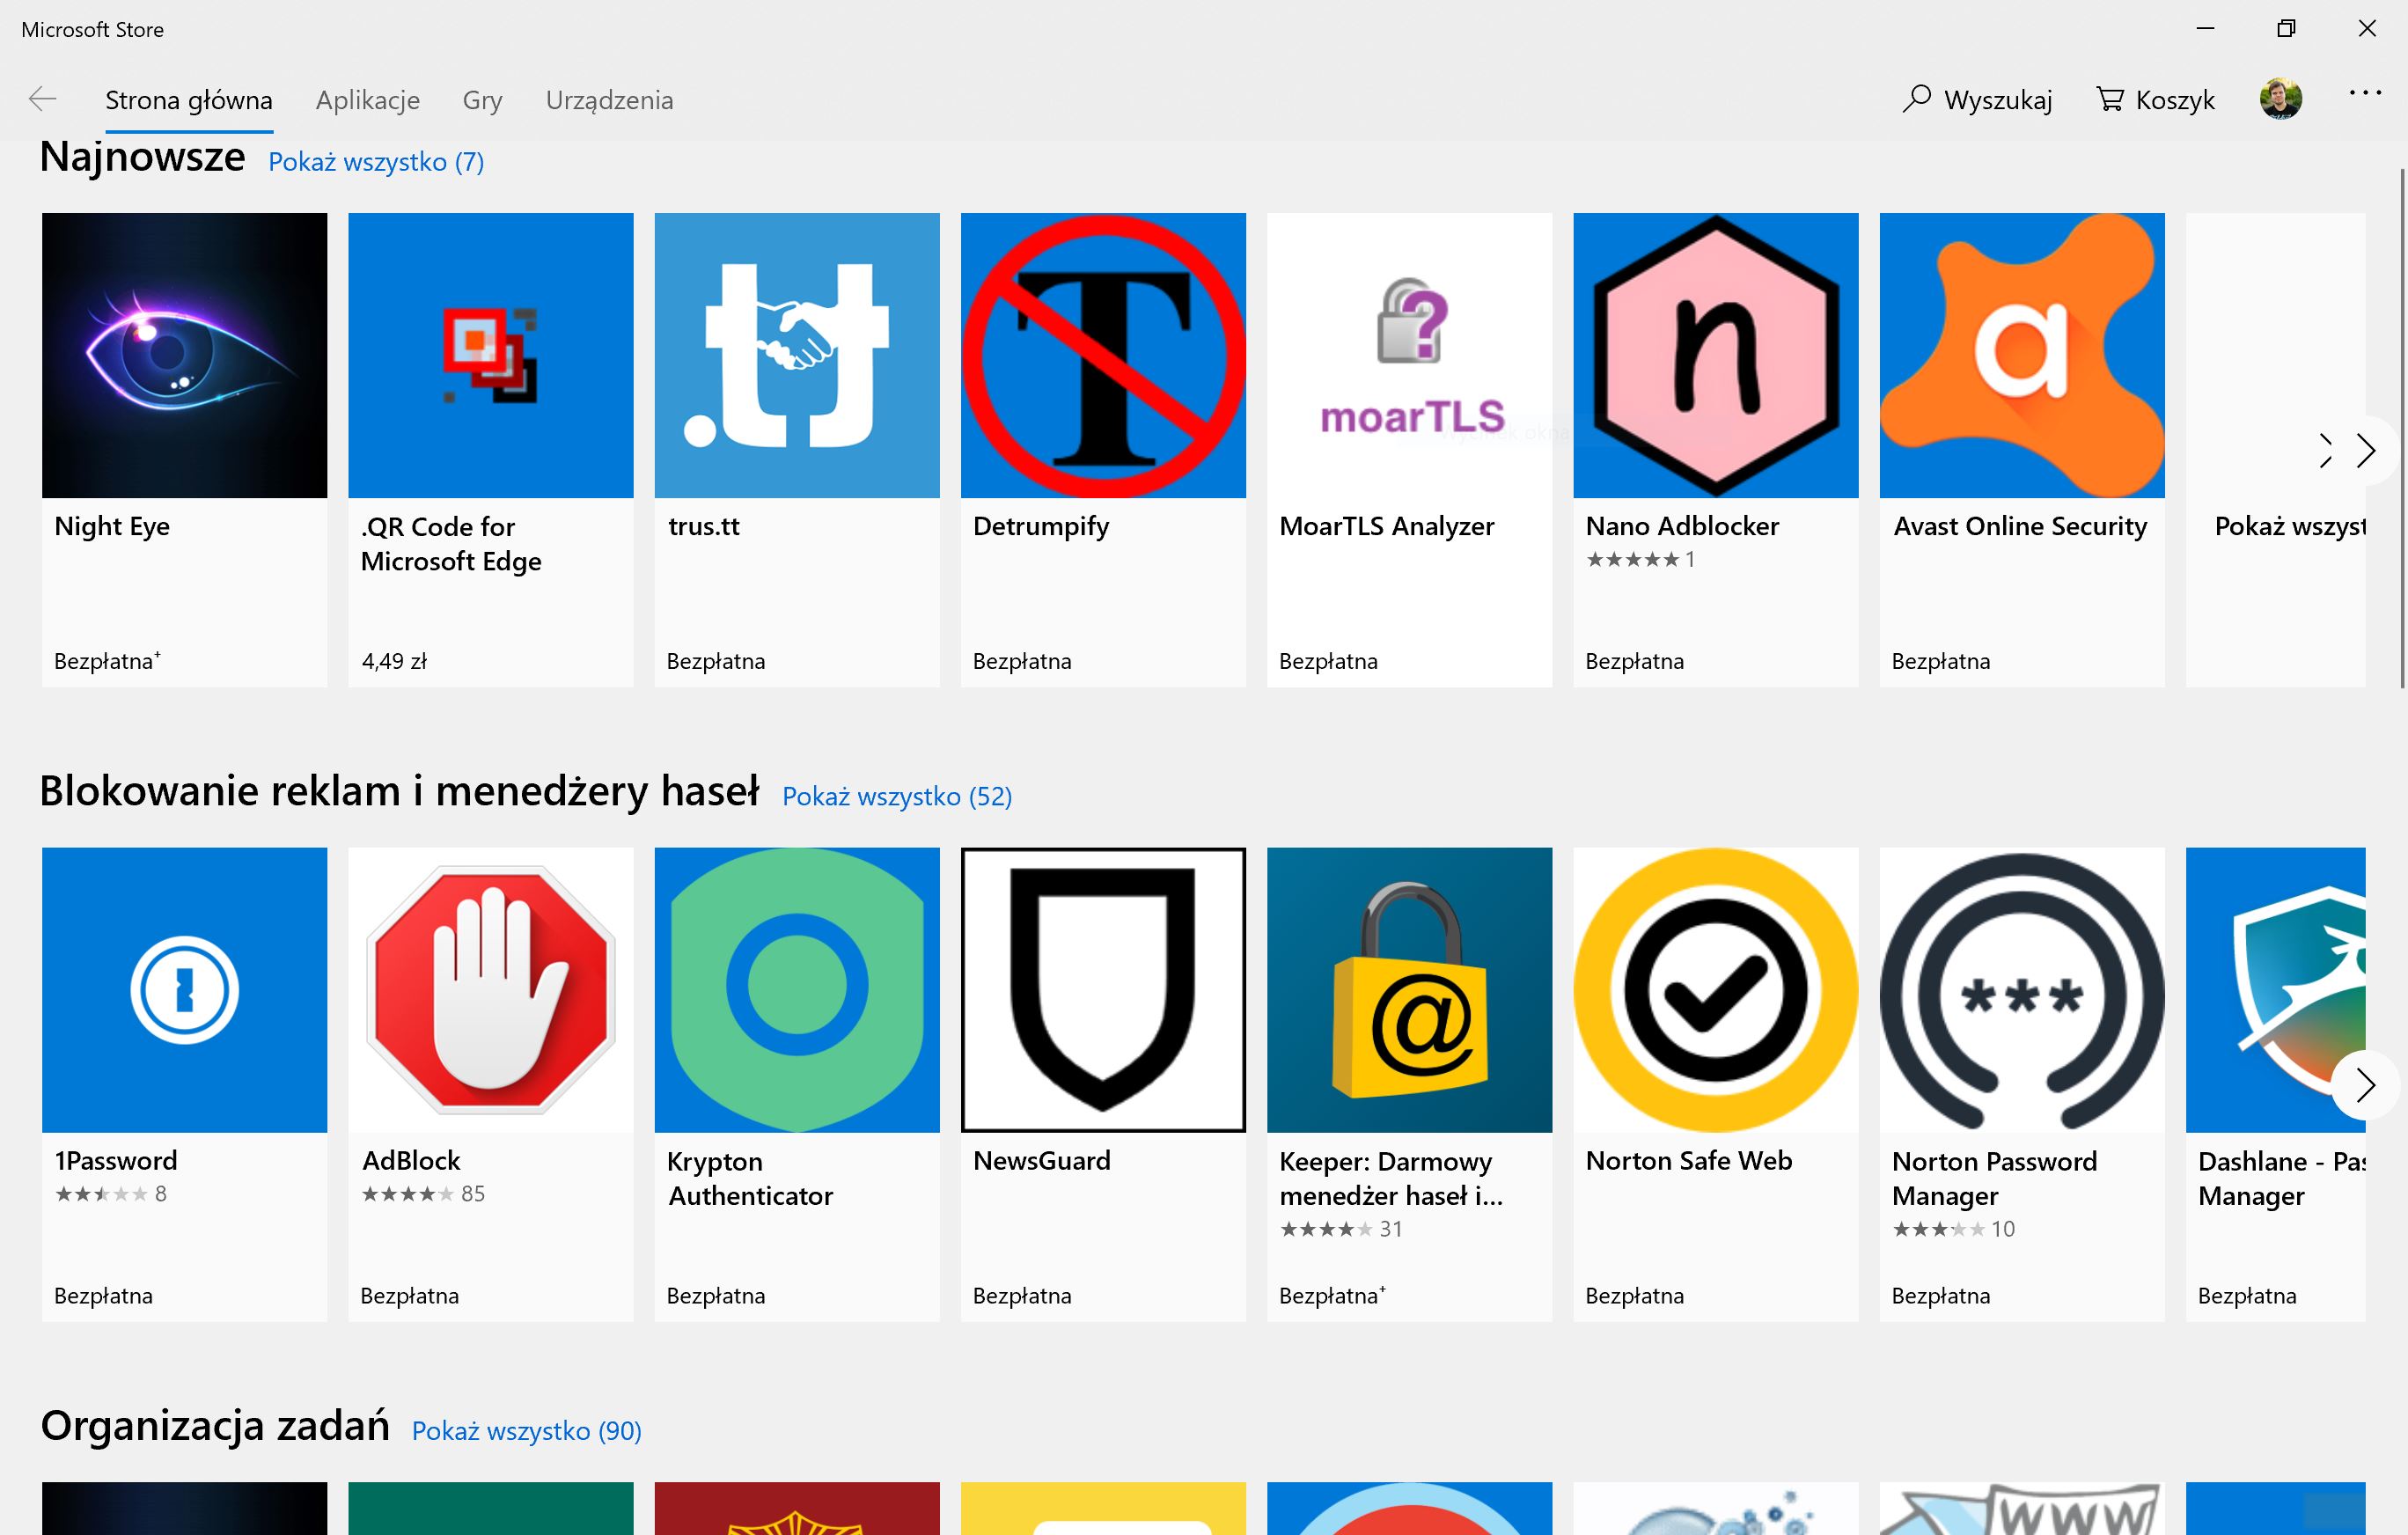Open the Nano Adblocker hexagon icon
Viewport: 2408px width, 1535px height.
[1716, 355]
